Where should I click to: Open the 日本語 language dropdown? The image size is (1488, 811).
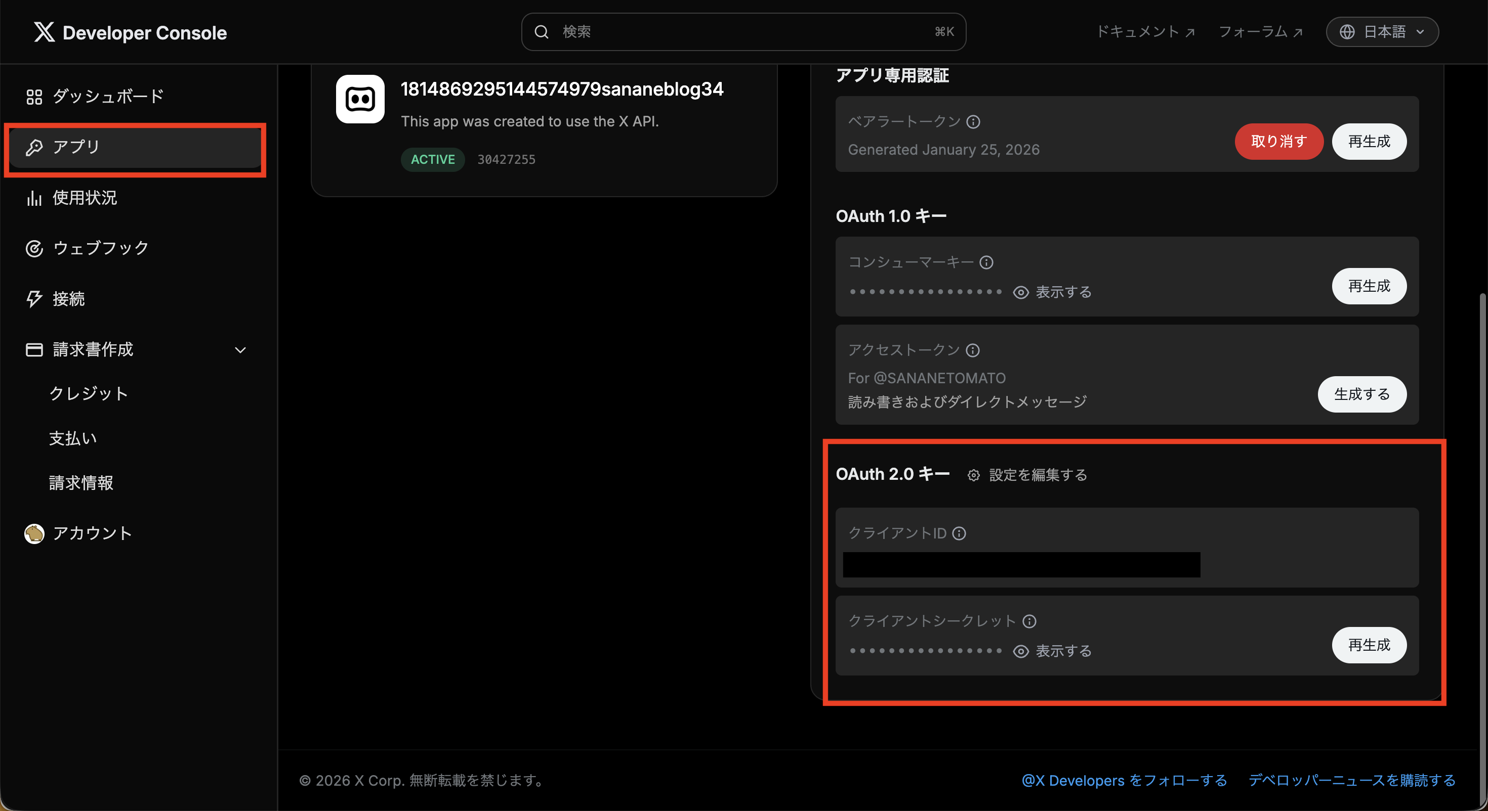(1382, 32)
